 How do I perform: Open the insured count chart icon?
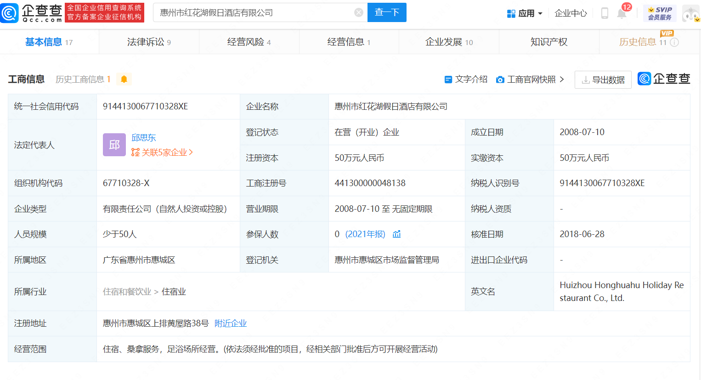point(397,234)
